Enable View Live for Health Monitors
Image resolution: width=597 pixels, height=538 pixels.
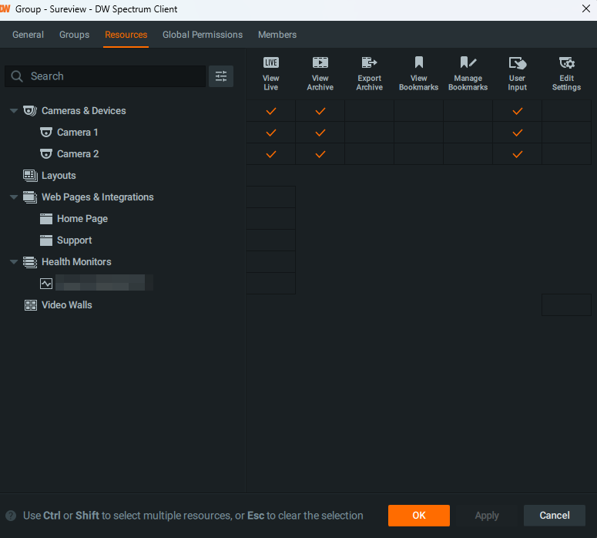[x=270, y=262]
